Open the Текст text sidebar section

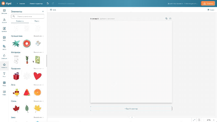pyautogui.click(x=4, y=75)
